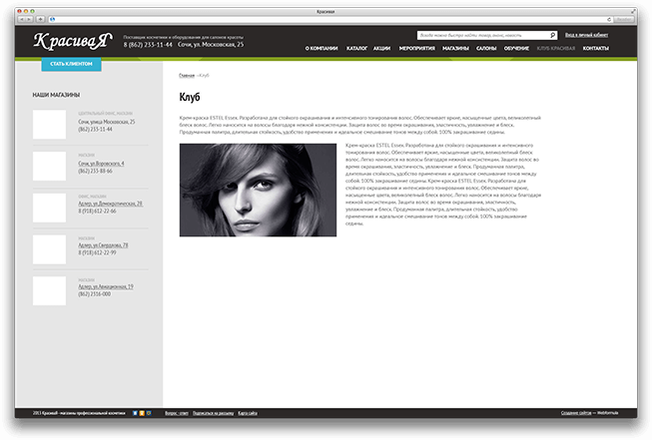The height and width of the screenshot is (440, 652).
Task: Open store address Адлер, Демократическая, 28 link
Action: point(110,204)
